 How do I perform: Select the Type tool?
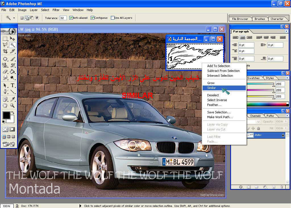point(12,85)
